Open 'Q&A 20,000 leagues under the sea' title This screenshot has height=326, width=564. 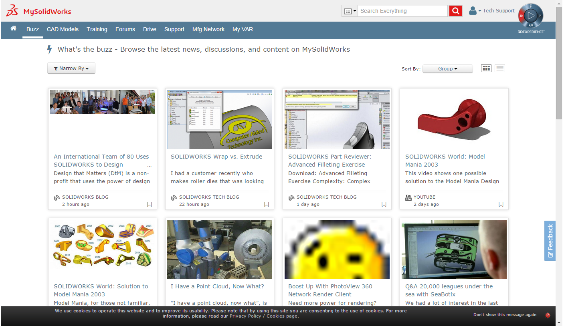pos(449,290)
